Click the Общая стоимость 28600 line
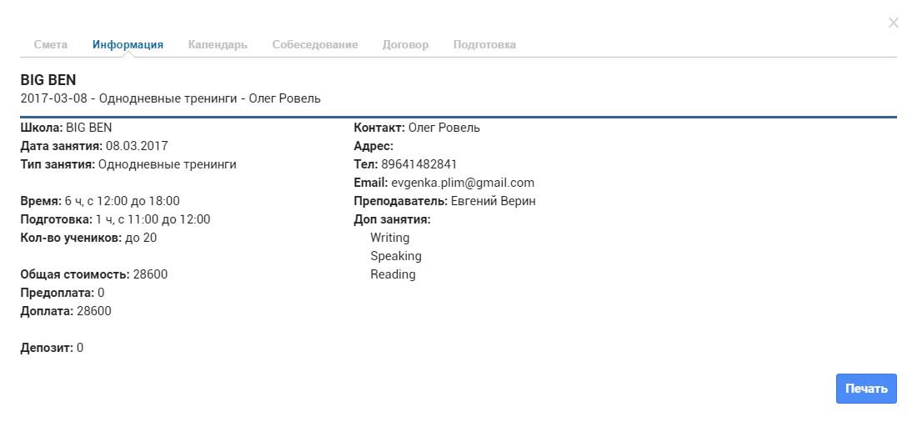 pos(93,274)
